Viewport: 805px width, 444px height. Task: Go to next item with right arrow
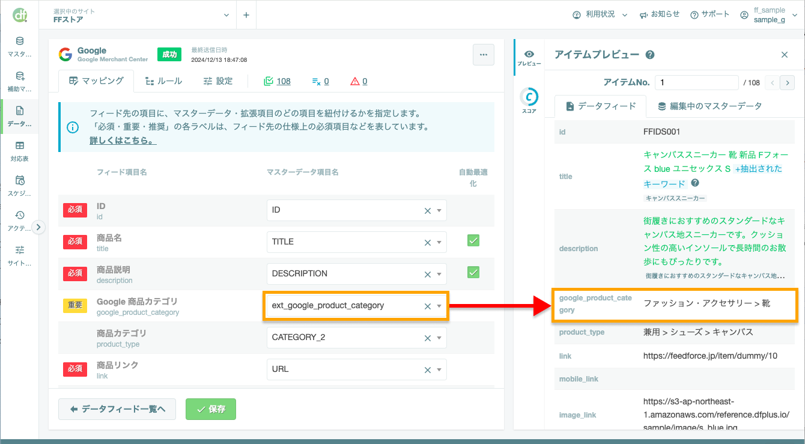[x=787, y=82]
